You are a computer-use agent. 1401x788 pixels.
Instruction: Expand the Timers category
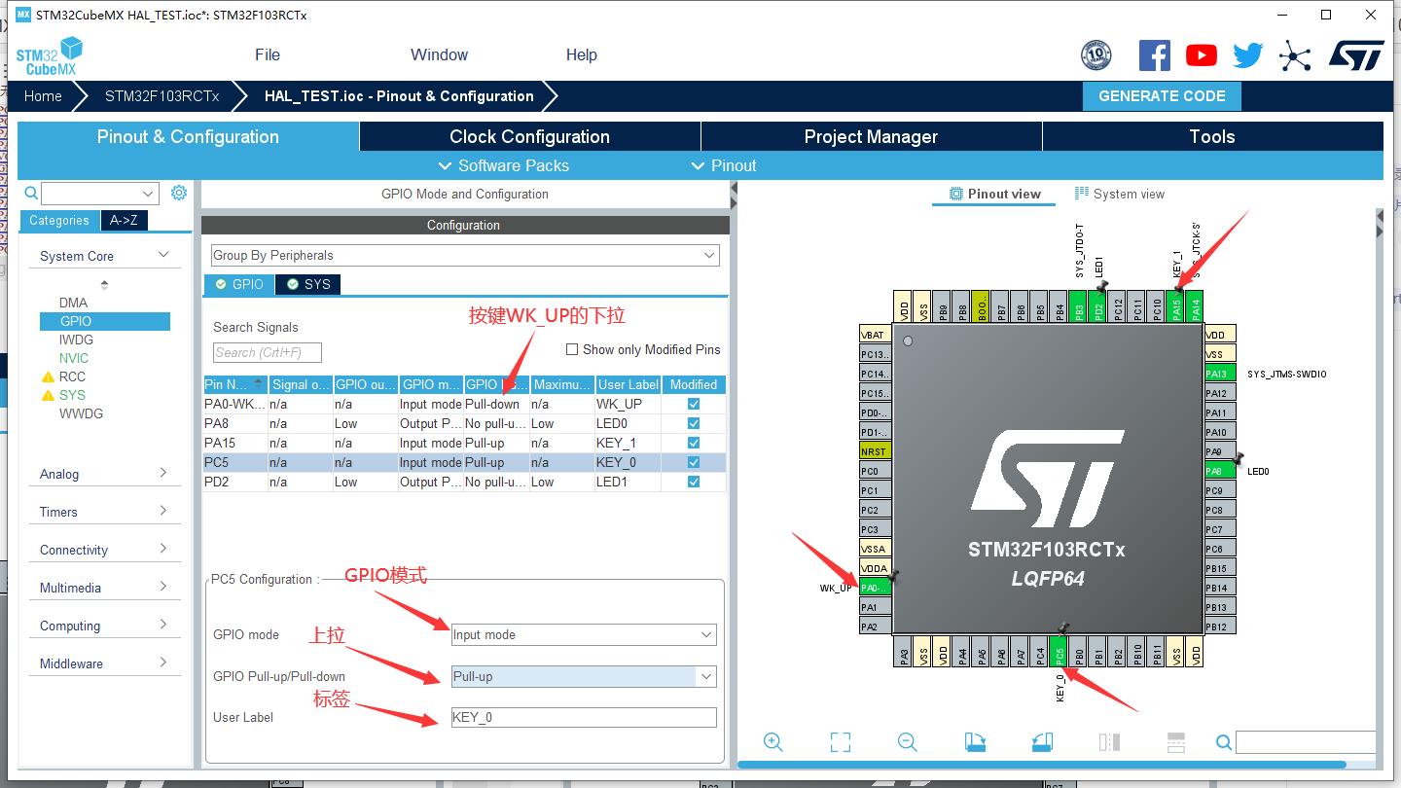coord(104,511)
